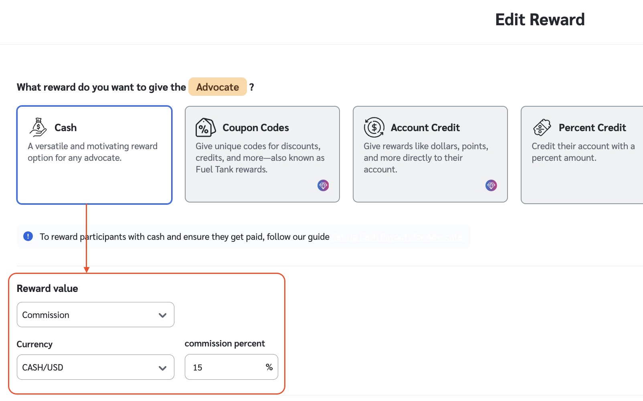Click the Coupon Codes percent tag icon
Image resolution: width=643 pixels, height=401 pixels.
205,128
